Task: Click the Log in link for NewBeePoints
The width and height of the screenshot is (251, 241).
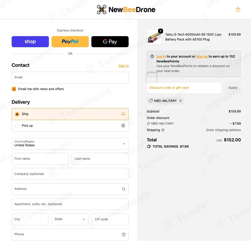Action: (x=161, y=57)
